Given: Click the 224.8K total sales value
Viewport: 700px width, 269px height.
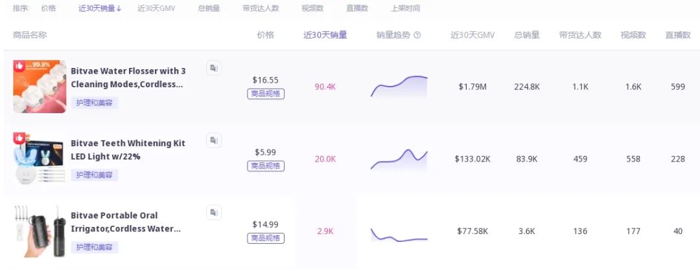Looking at the screenshot, I should (527, 87).
